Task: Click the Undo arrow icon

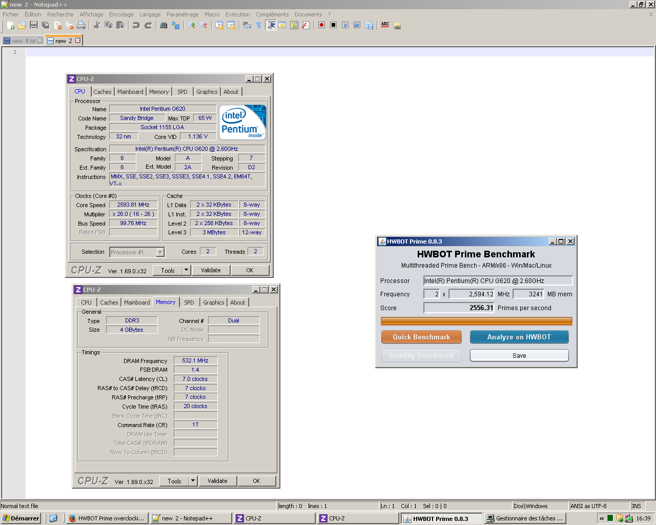Action: [136, 25]
